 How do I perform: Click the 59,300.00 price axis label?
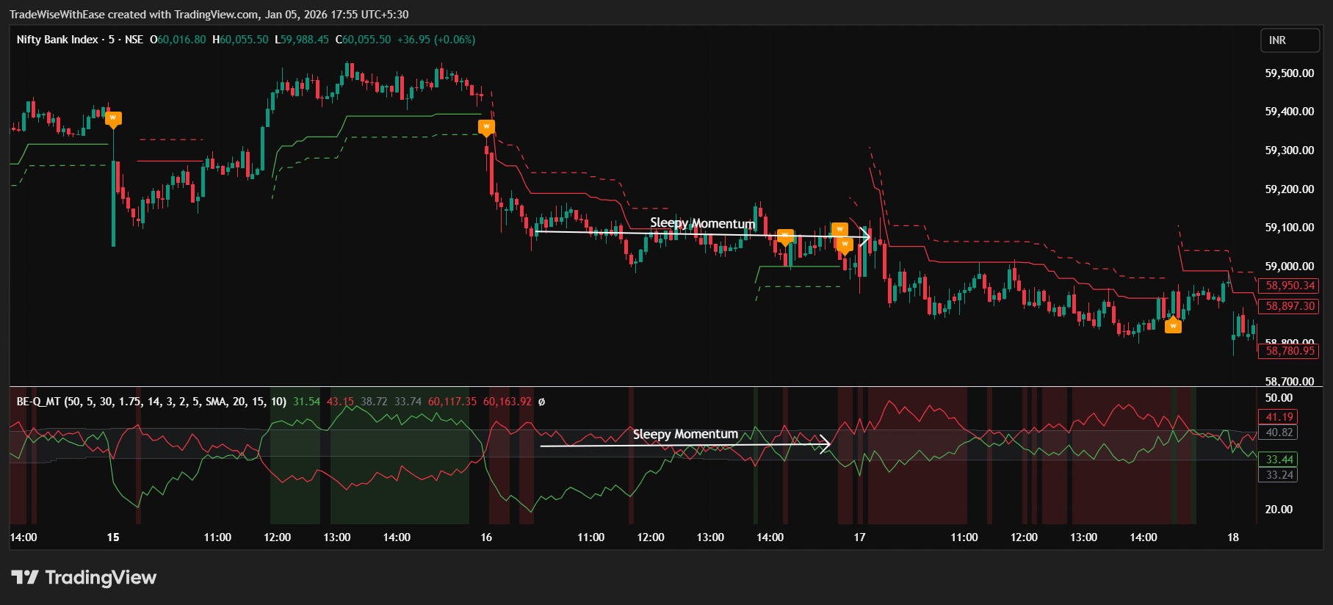(x=1290, y=151)
